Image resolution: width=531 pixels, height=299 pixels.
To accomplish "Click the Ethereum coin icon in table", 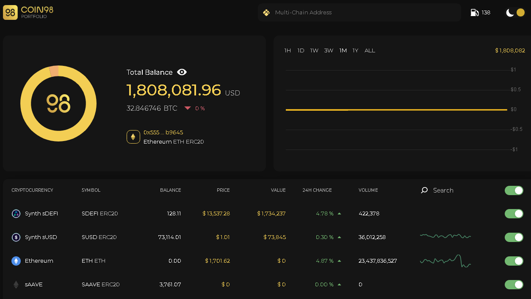I will [16, 261].
